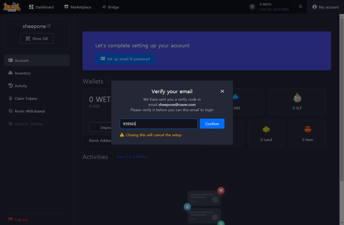Image resolution: width=344 pixels, height=225 pixels.
Task: Open Activity in the sidebar
Action: [37, 86]
